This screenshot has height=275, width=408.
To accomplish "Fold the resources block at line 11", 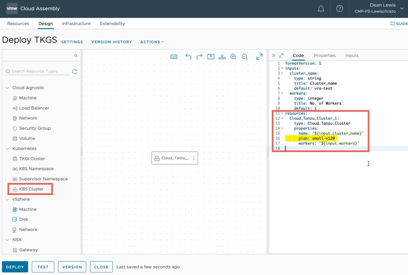I will [282, 113].
